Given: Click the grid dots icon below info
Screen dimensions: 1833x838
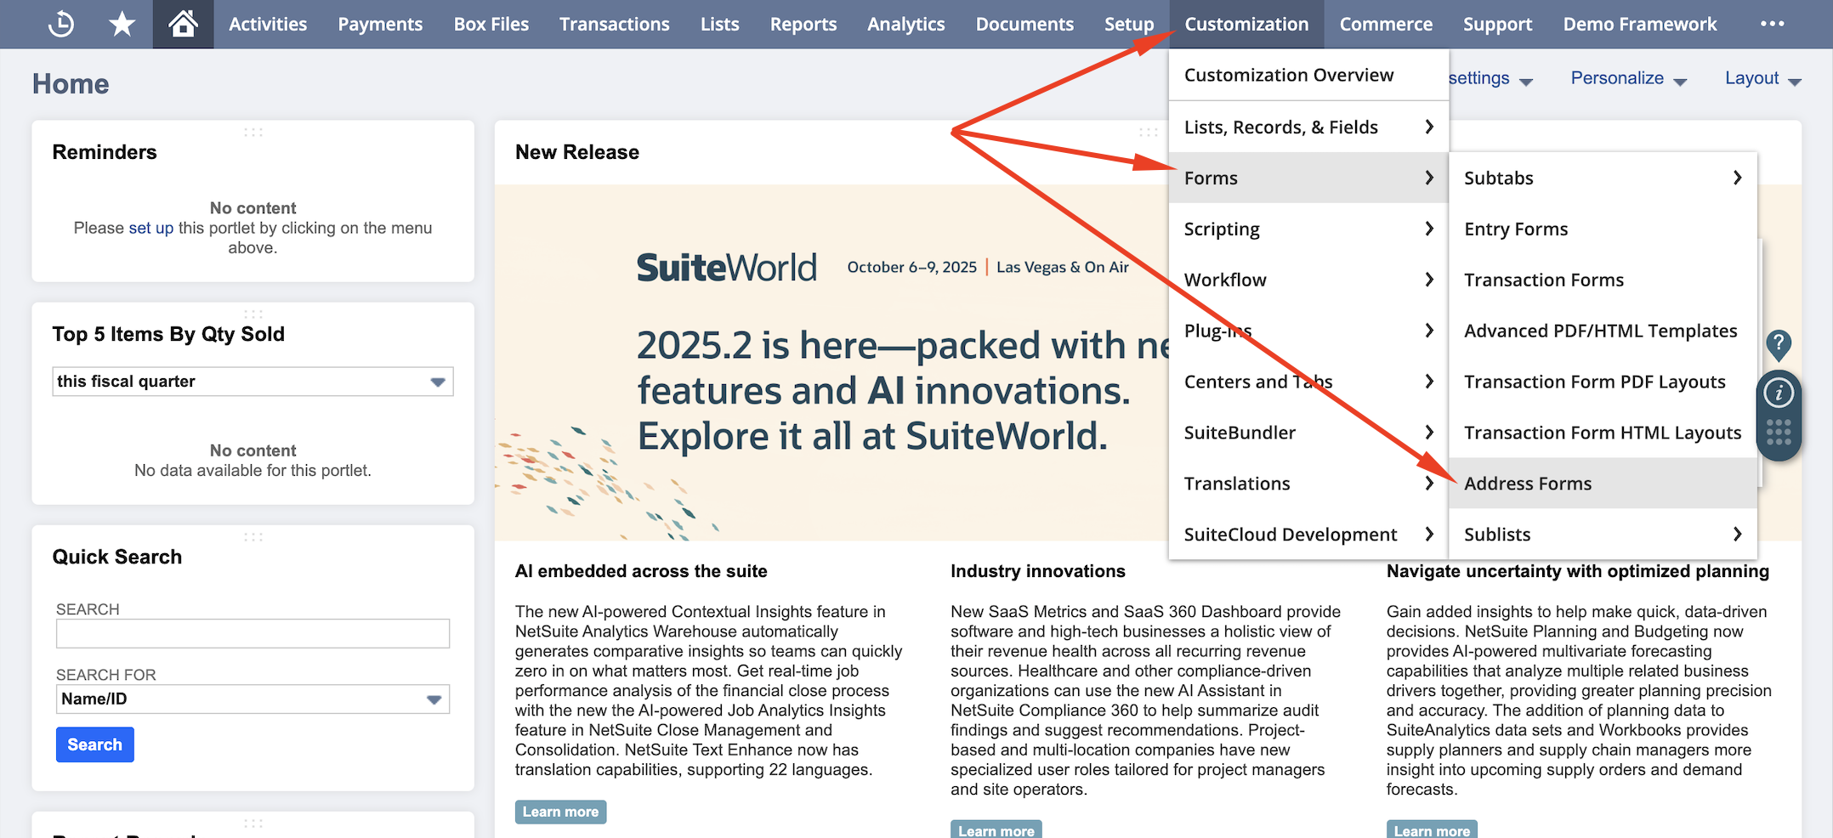Looking at the screenshot, I should tap(1779, 433).
